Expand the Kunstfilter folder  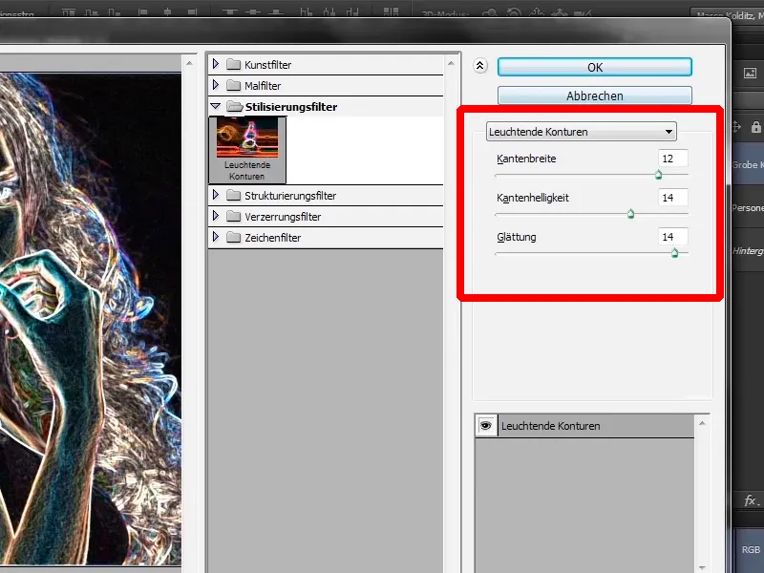point(216,64)
